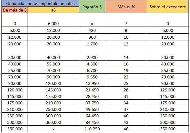The height and width of the screenshot is (133, 190).
Task: Select the cell showing 110.250
Action: click(92, 129)
